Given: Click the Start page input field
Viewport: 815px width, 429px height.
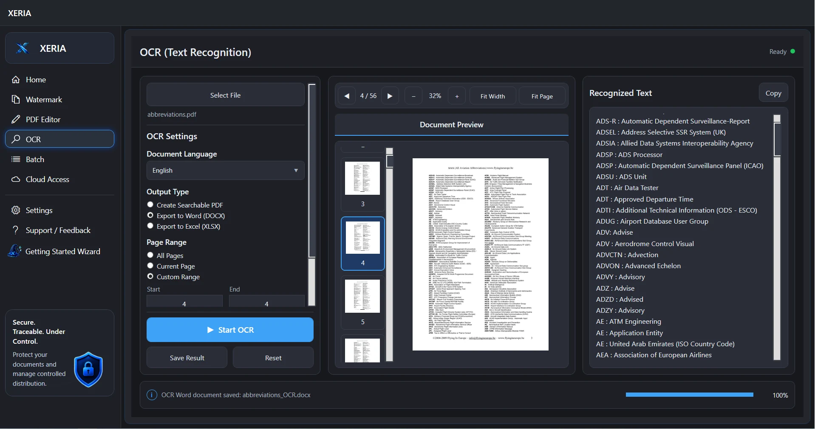Looking at the screenshot, I should [x=184, y=302].
